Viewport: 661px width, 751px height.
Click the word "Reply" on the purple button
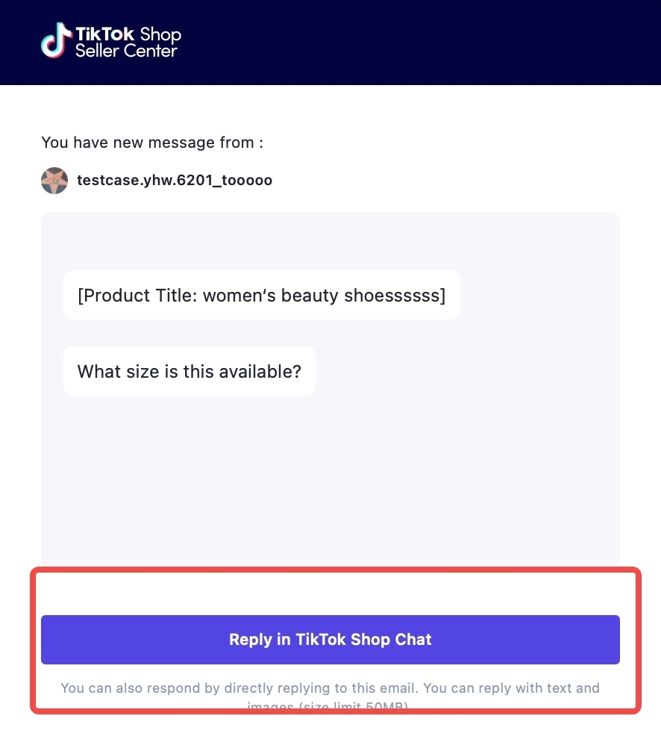(250, 640)
